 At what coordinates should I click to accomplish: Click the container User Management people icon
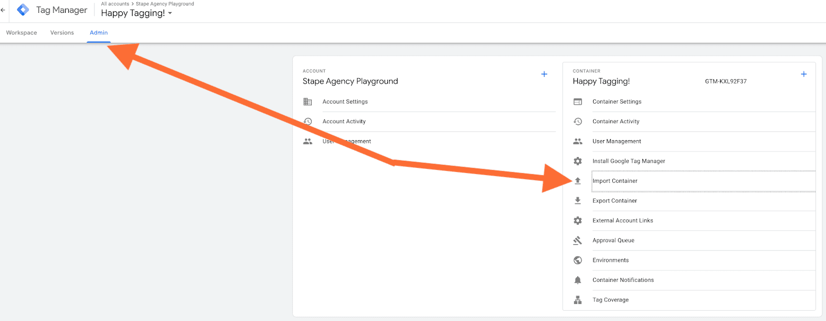(578, 141)
